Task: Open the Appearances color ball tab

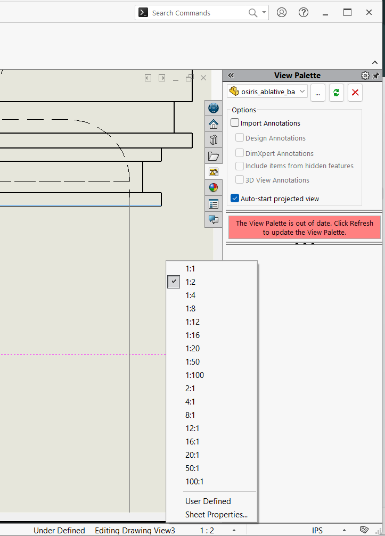Action: tap(214, 187)
